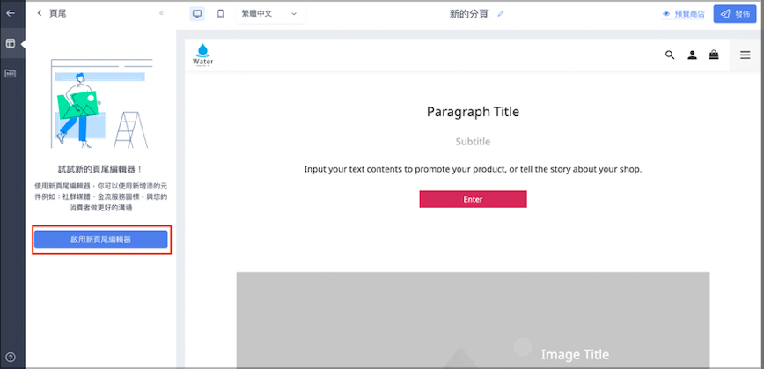Click the shopping bag icon in preview
The image size is (764, 369).
point(714,55)
